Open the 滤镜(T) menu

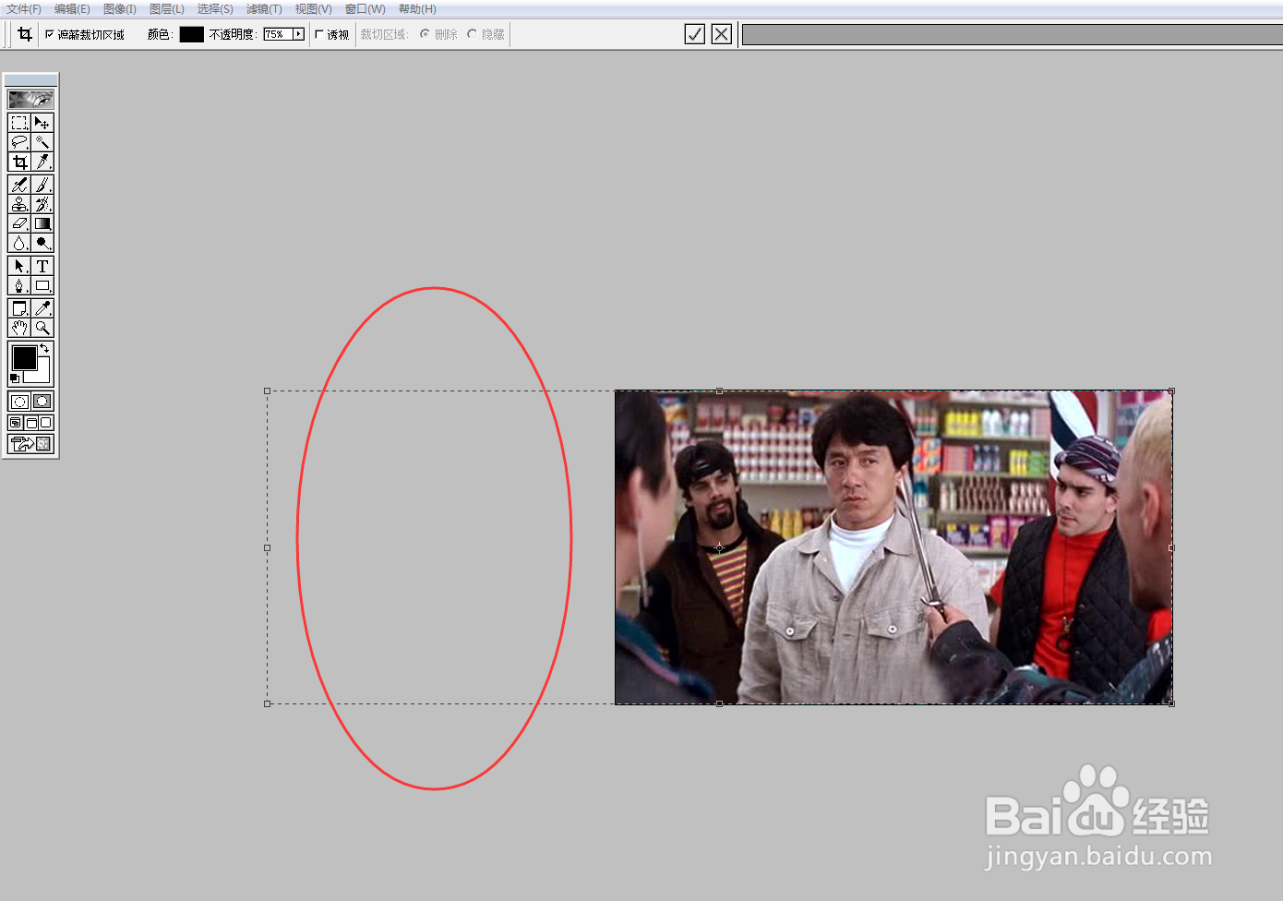pyautogui.click(x=264, y=9)
